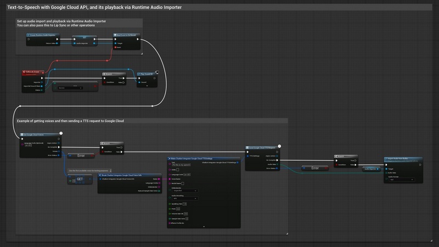The height and width of the screenshot is (247, 439).
Task: Click the latent clock icon on Send Google Cloud TTS Request
Action: coord(279,147)
